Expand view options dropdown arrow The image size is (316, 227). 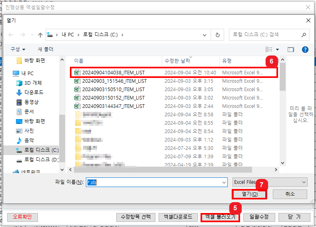coord(277,50)
